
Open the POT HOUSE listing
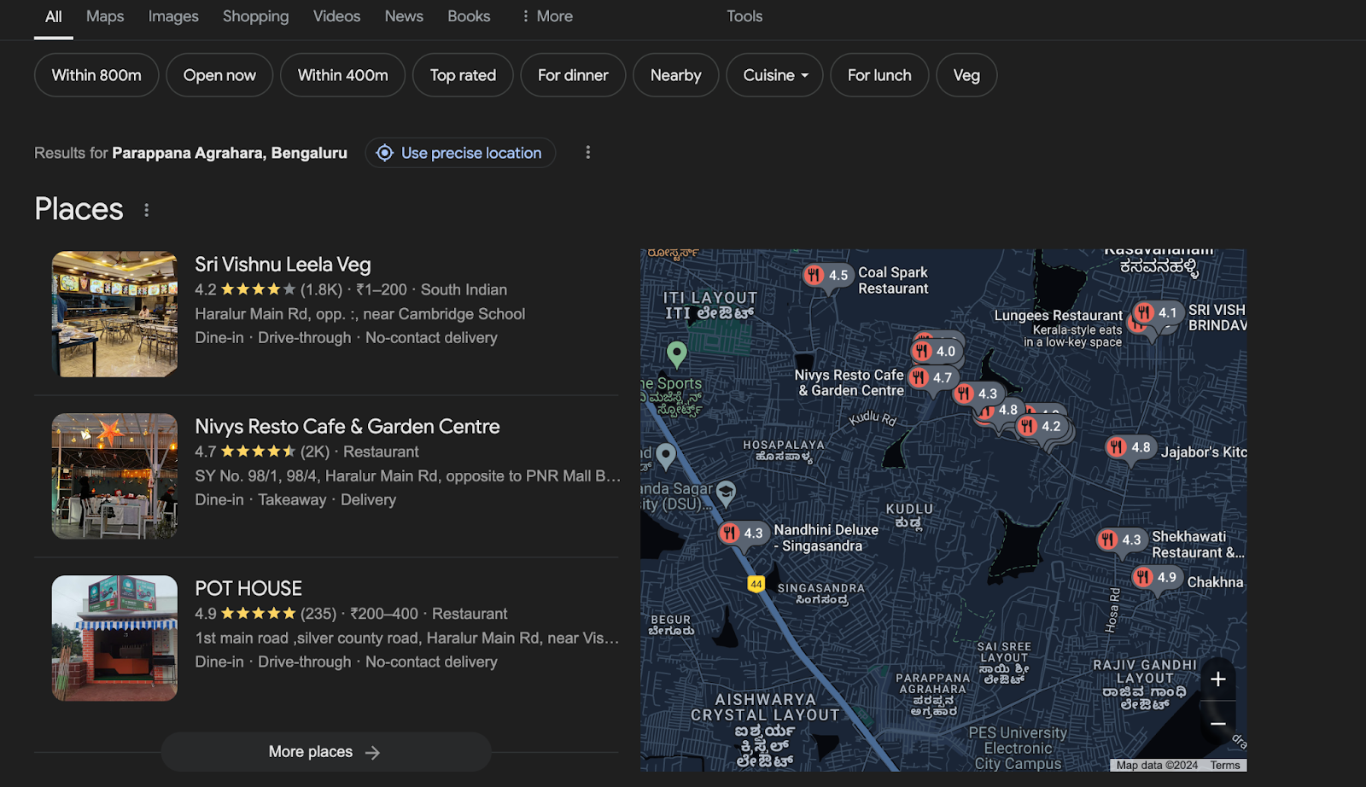248,589
